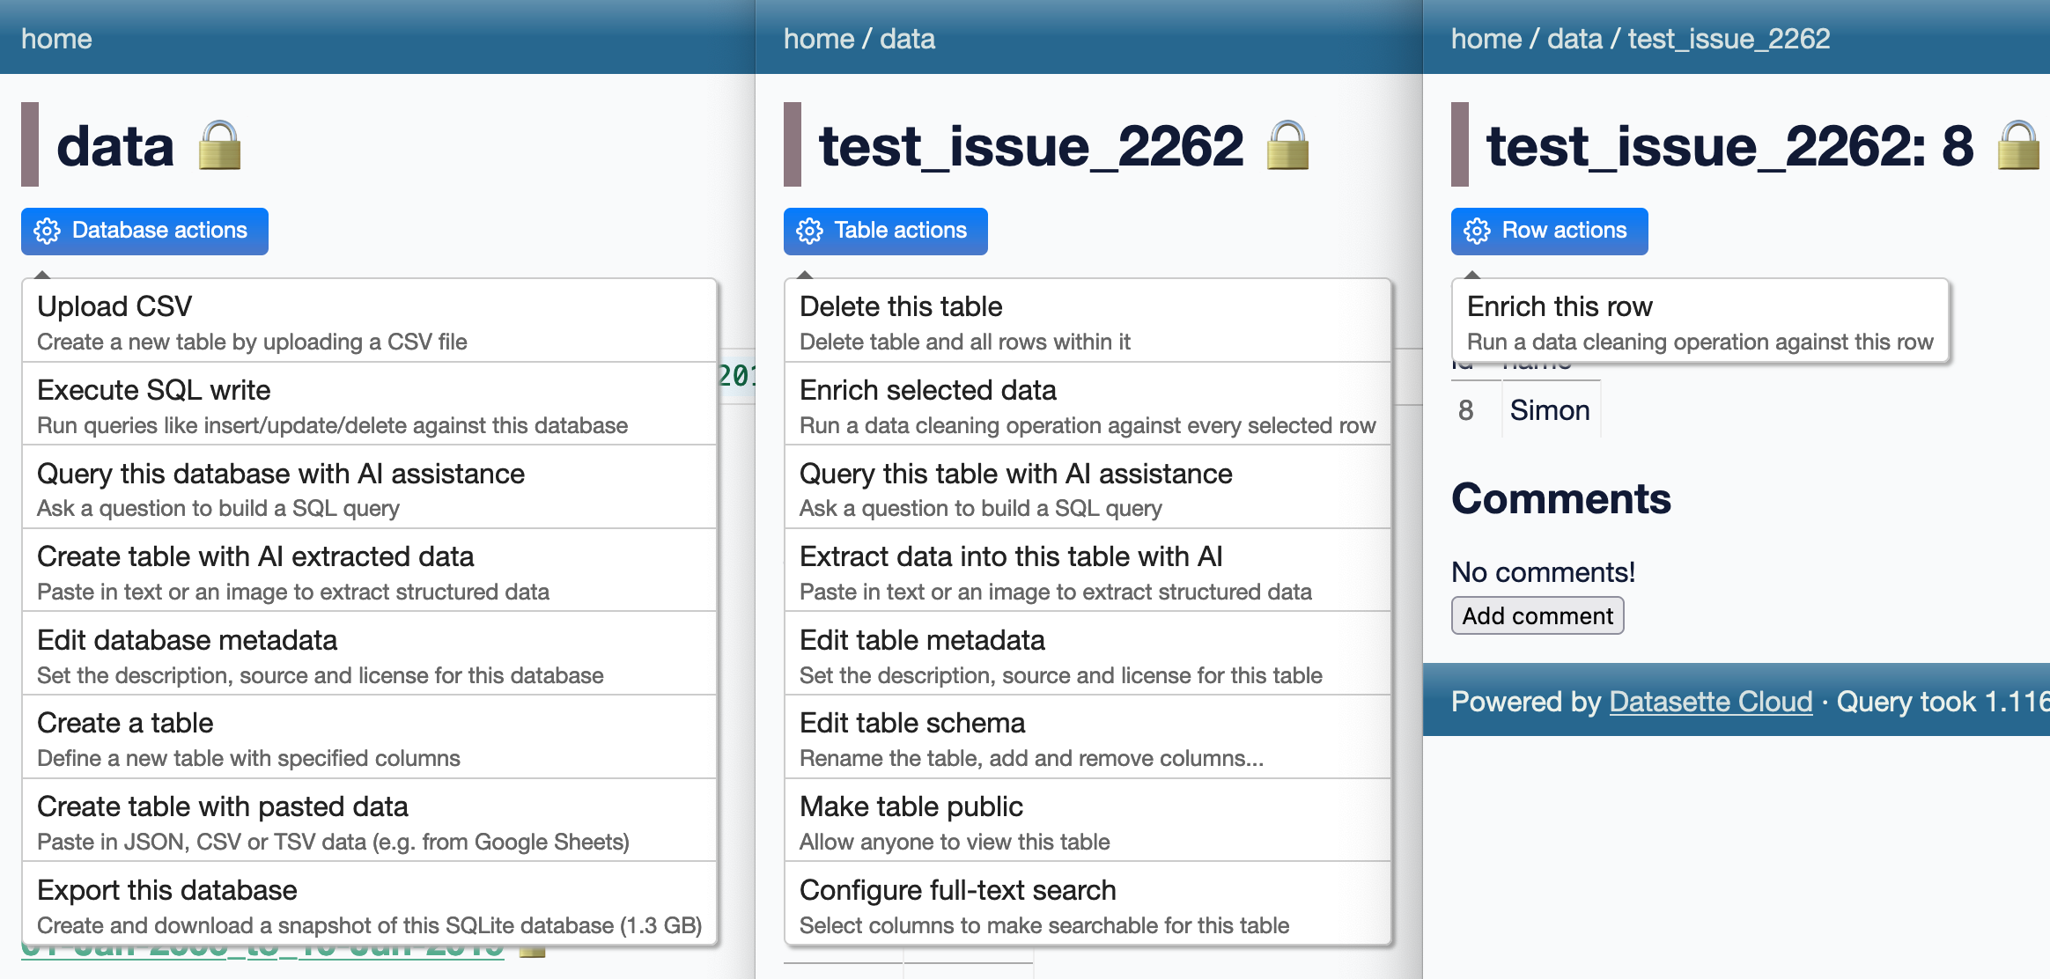The height and width of the screenshot is (979, 2050).
Task: Click the padlock beside test_issue_2262: 8 heading
Action: click(x=2019, y=146)
